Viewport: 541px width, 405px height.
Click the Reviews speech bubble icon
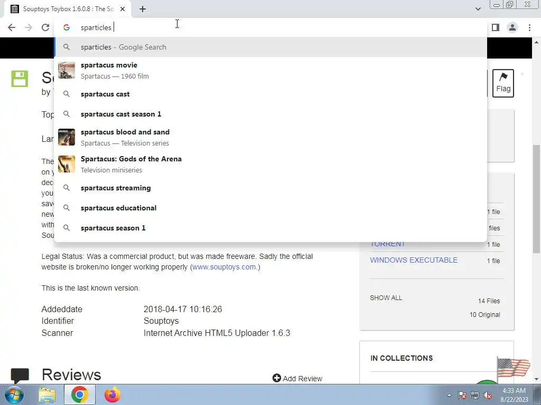(x=20, y=375)
